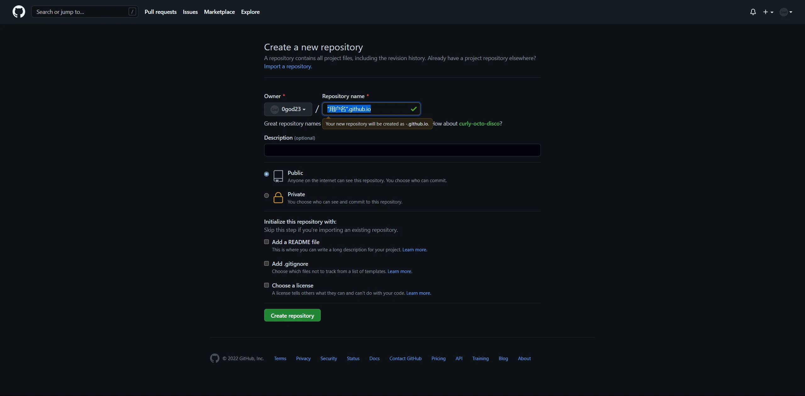Screen dimensions: 805x396
Task: Click the GitHub Octocat logo in header
Action: click(19, 12)
